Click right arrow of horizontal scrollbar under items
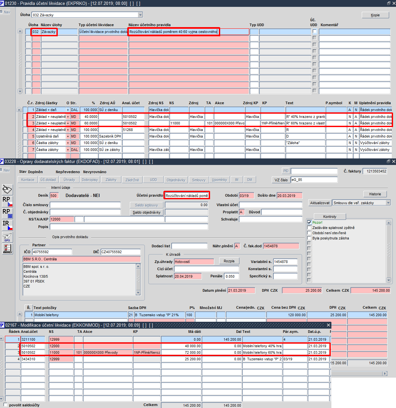Screen dimensions: 396x408 [x=385, y=373]
